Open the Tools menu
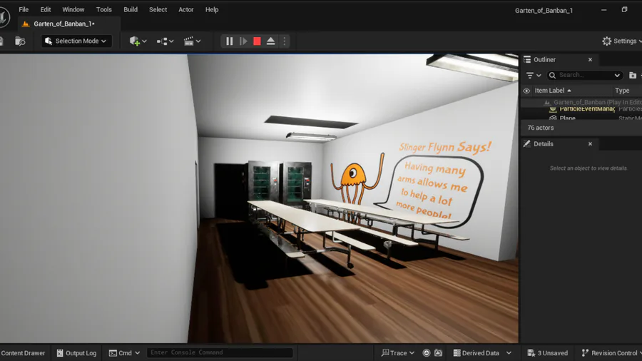This screenshot has width=642, height=361. [x=104, y=9]
